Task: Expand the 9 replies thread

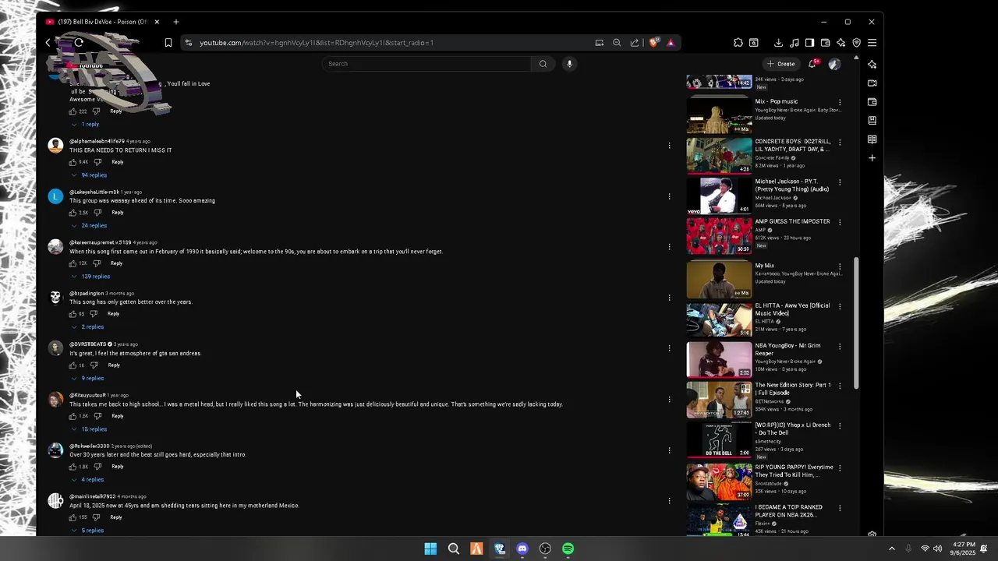Action: pos(87,379)
